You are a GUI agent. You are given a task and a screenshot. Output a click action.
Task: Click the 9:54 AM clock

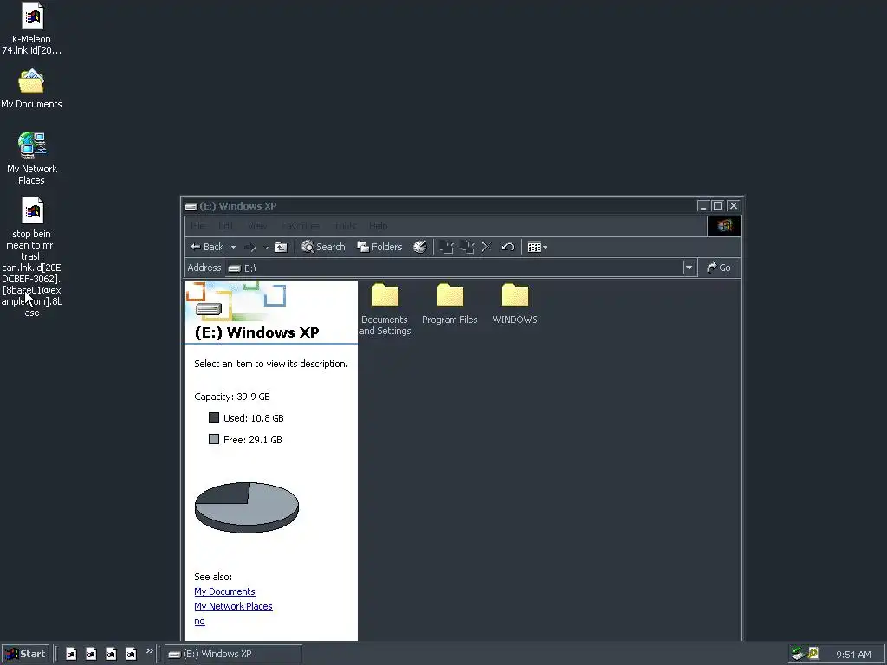tap(853, 655)
